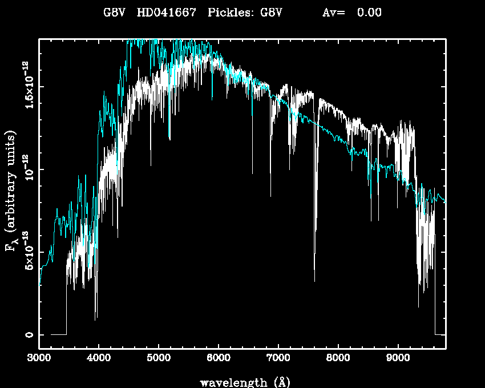The image size is (485, 388).
Task: Click the cyan curve start near 3000 Å
Action: [40, 282]
